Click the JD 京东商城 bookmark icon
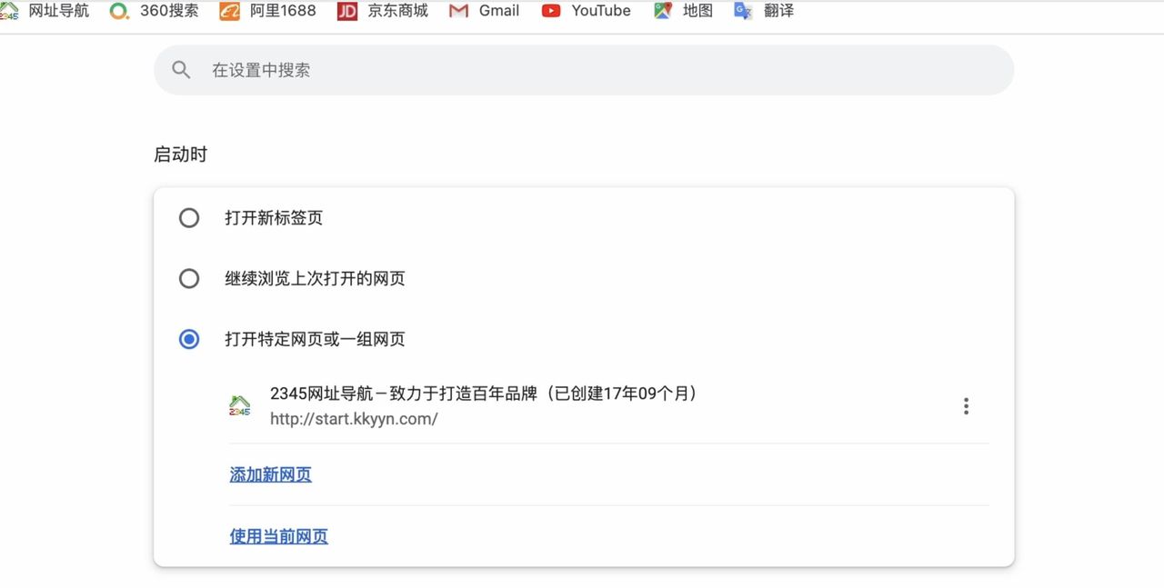This screenshot has height=588, width=1164. tap(346, 11)
